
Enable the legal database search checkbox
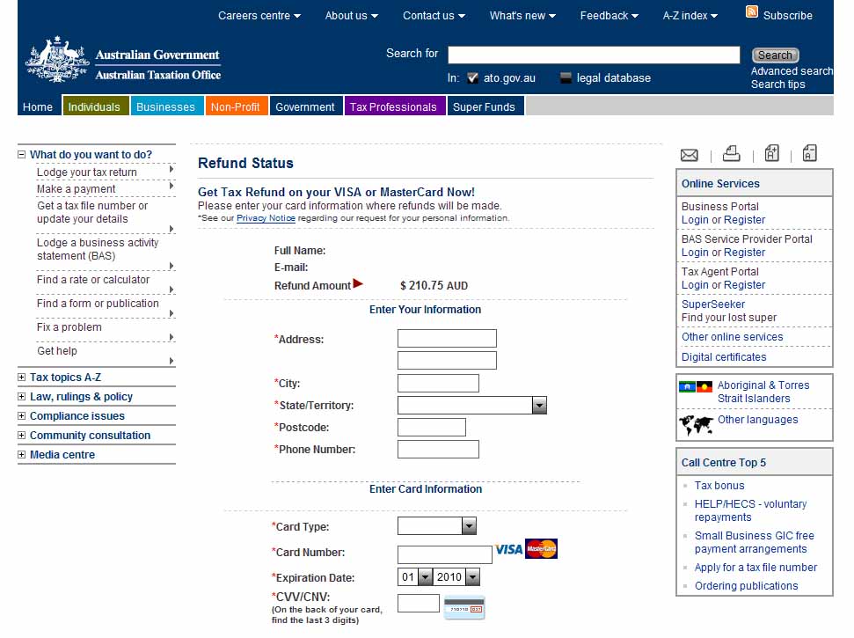click(566, 78)
